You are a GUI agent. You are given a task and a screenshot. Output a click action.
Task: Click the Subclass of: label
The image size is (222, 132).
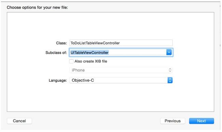[56, 53]
